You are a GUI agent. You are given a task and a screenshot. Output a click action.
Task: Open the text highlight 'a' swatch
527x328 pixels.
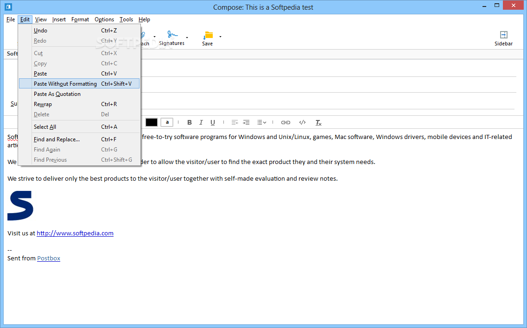click(167, 122)
